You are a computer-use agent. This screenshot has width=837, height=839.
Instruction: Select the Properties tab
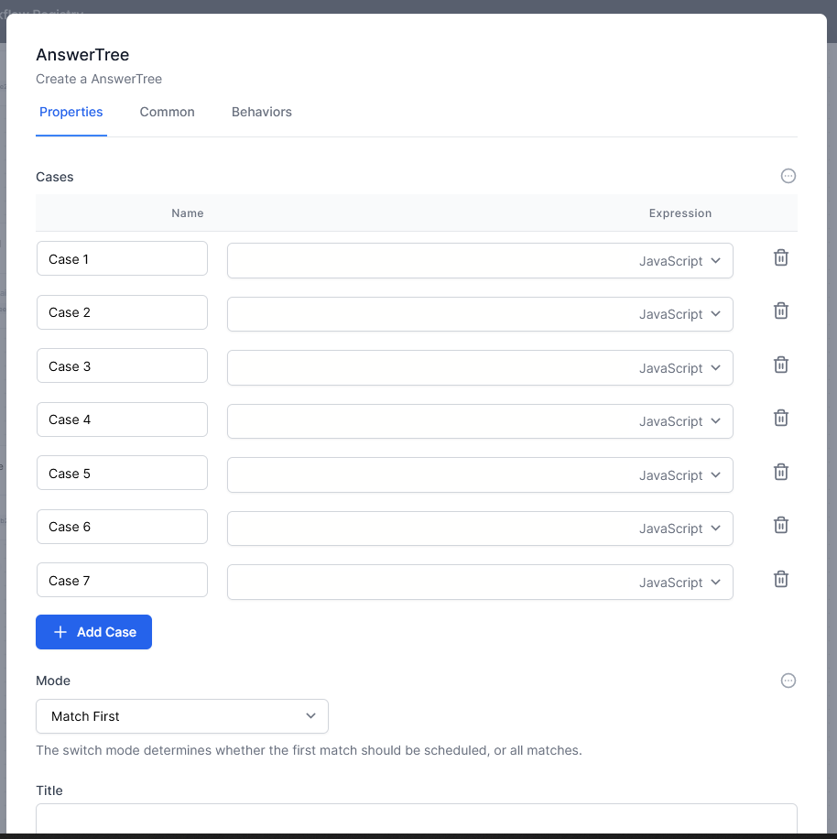(x=71, y=112)
